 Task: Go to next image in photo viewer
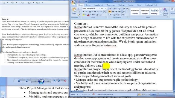click(48, 81)
